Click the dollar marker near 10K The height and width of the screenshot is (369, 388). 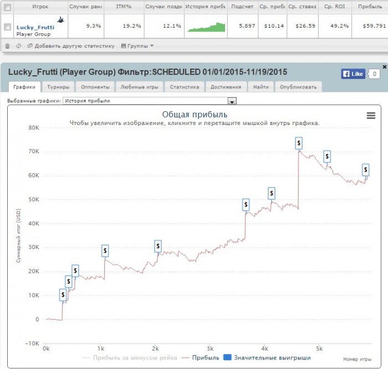(x=63, y=295)
